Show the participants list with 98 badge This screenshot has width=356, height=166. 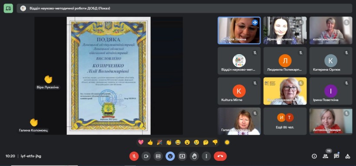point(325,156)
